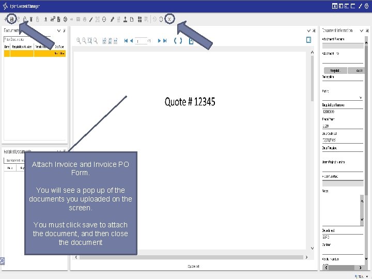Select the second layout icon in header
Image resolution: width=372 pixels, height=279 pixels.
pyautogui.click(x=340, y=6)
